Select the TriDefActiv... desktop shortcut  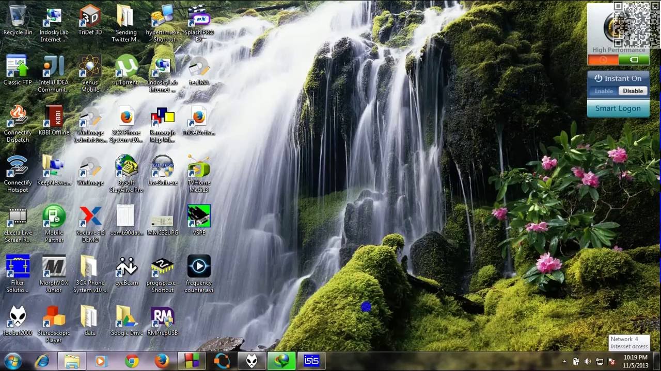(199, 121)
